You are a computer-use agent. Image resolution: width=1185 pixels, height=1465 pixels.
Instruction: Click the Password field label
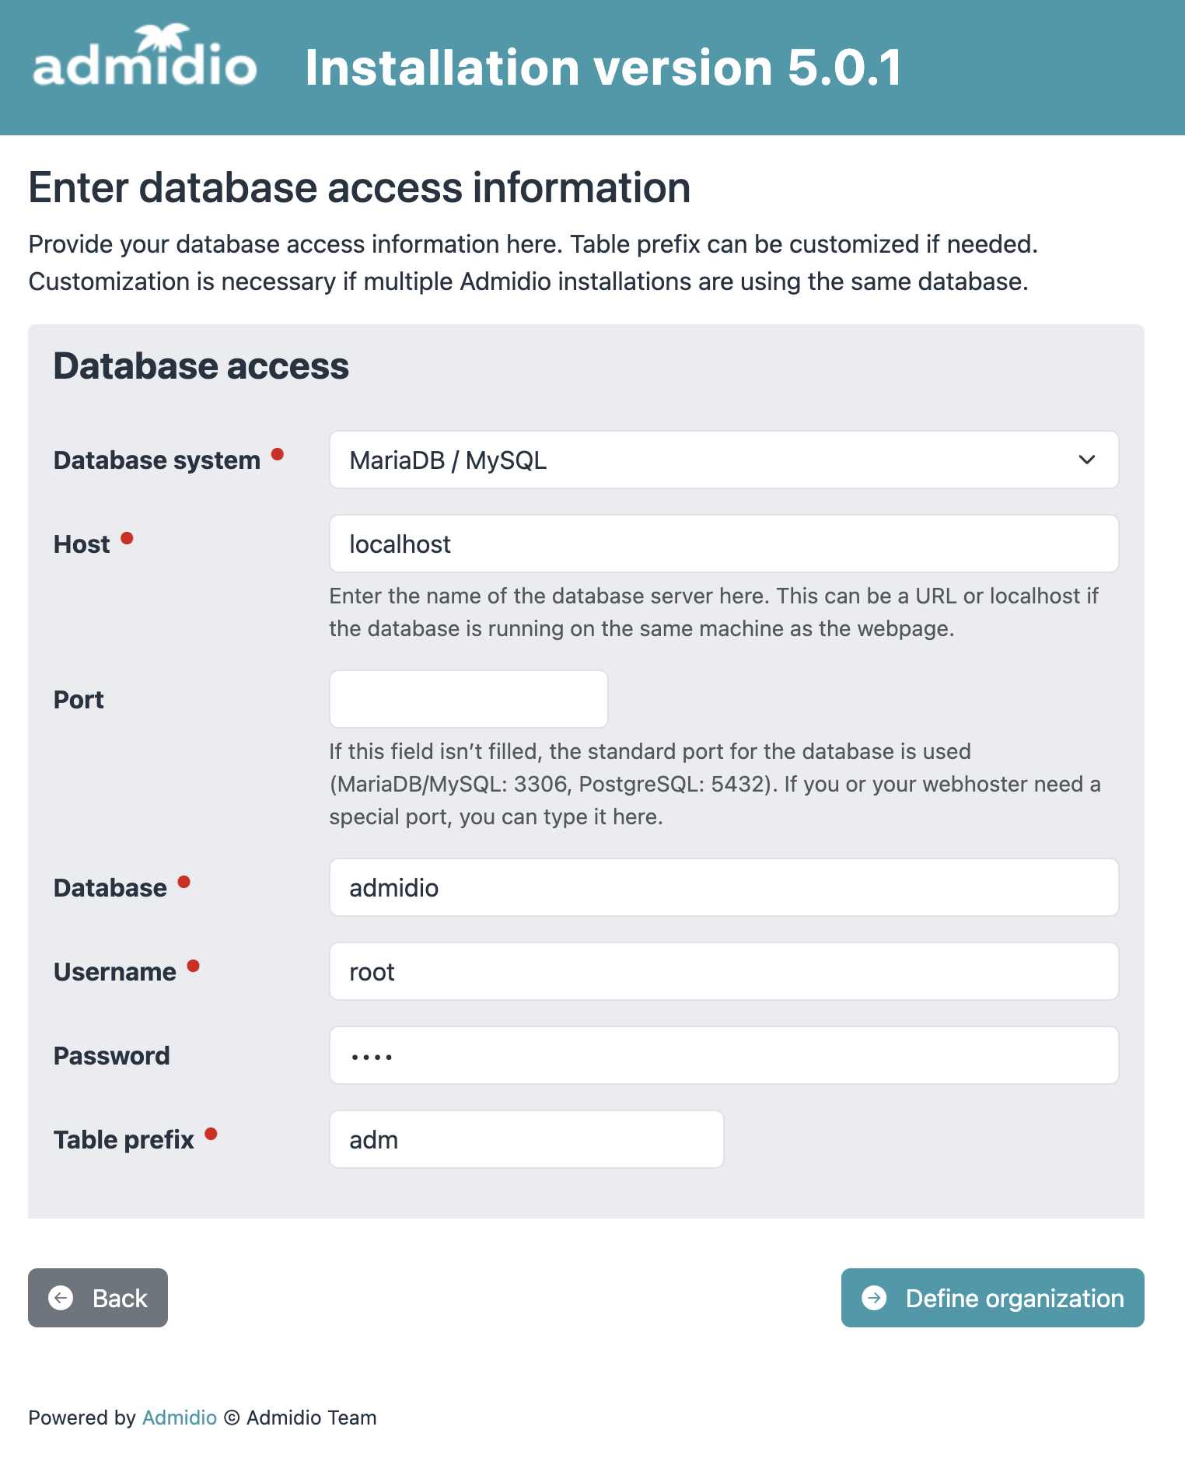click(112, 1056)
